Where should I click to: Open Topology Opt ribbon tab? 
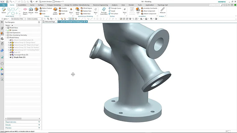pos(163,5)
